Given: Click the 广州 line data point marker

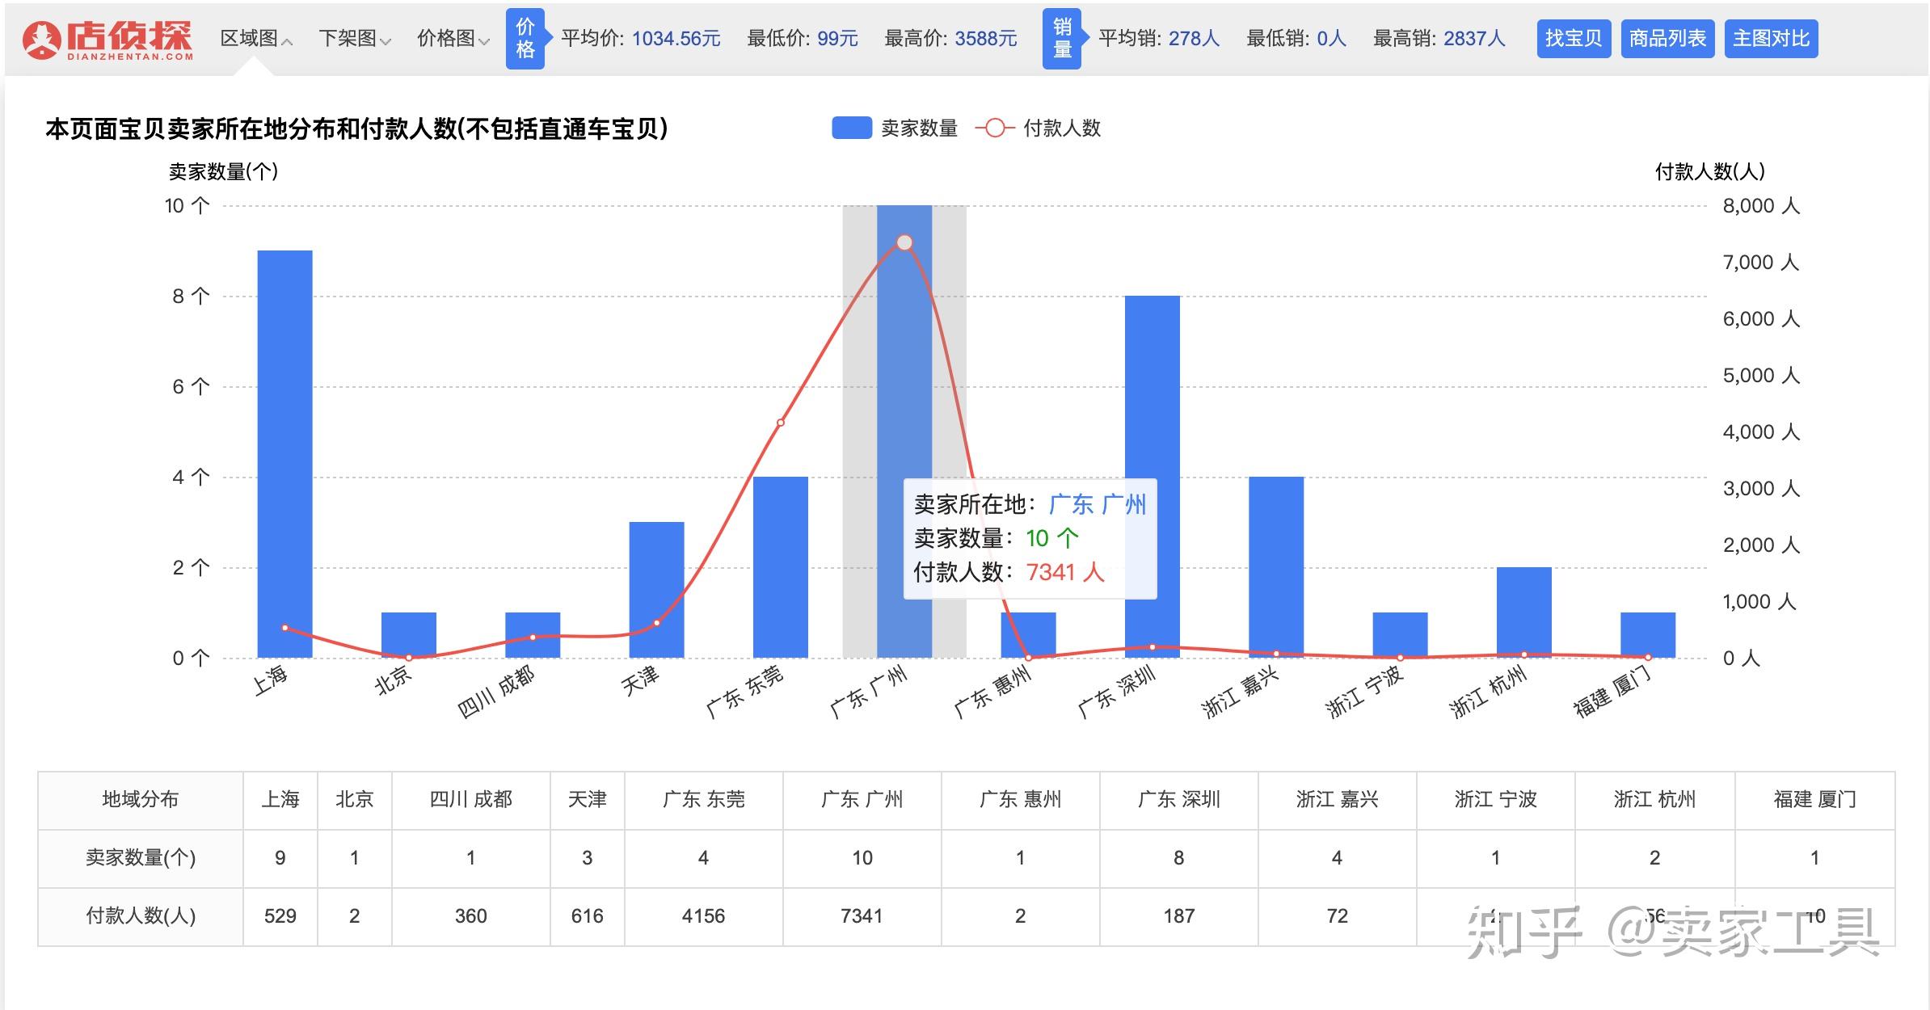Looking at the screenshot, I should point(904,242).
